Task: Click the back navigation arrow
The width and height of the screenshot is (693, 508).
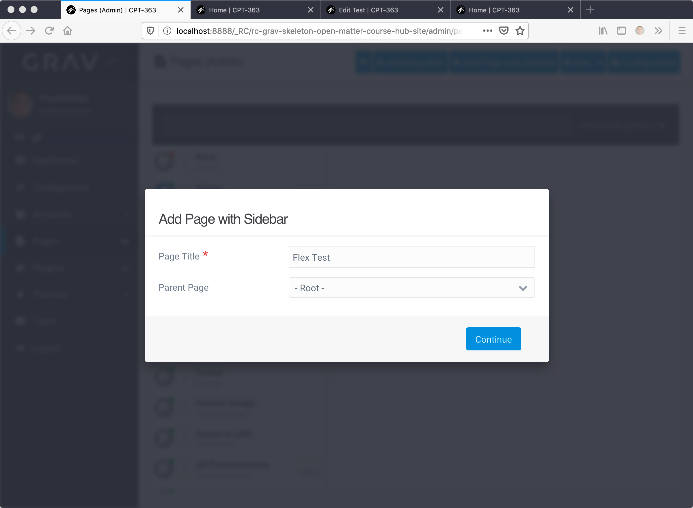Action: click(x=12, y=30)
